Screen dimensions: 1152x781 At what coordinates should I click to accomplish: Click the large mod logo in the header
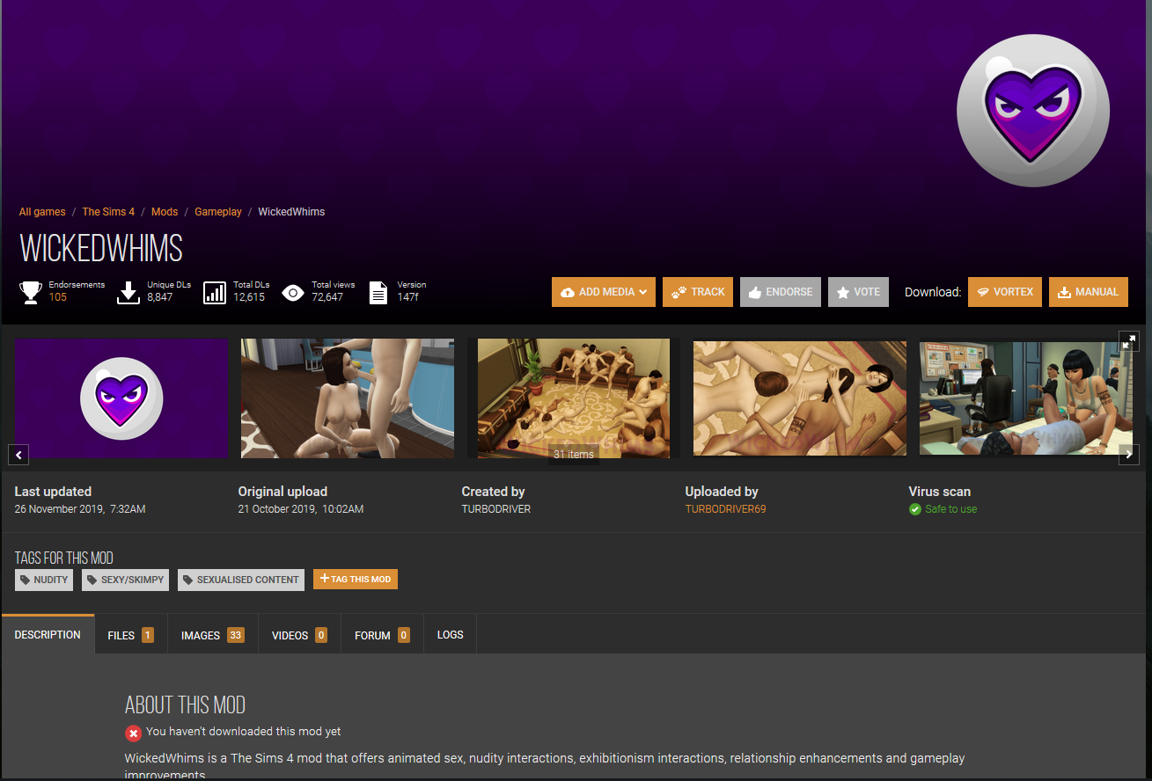1033,111
